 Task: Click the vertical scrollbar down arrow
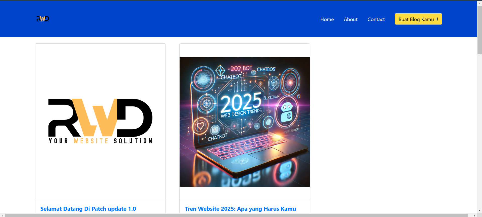(479, 210)
